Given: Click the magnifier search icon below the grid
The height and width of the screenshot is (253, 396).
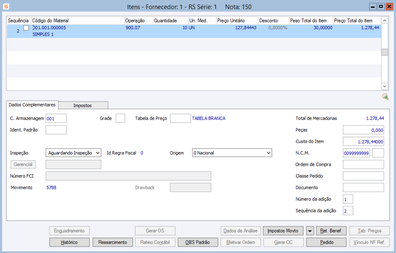Looking at the screenshot, I should click(x=385, y=97).
